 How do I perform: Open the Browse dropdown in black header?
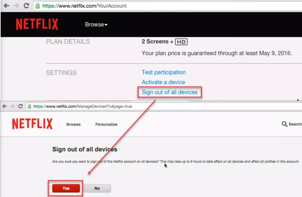coord(96,25)
